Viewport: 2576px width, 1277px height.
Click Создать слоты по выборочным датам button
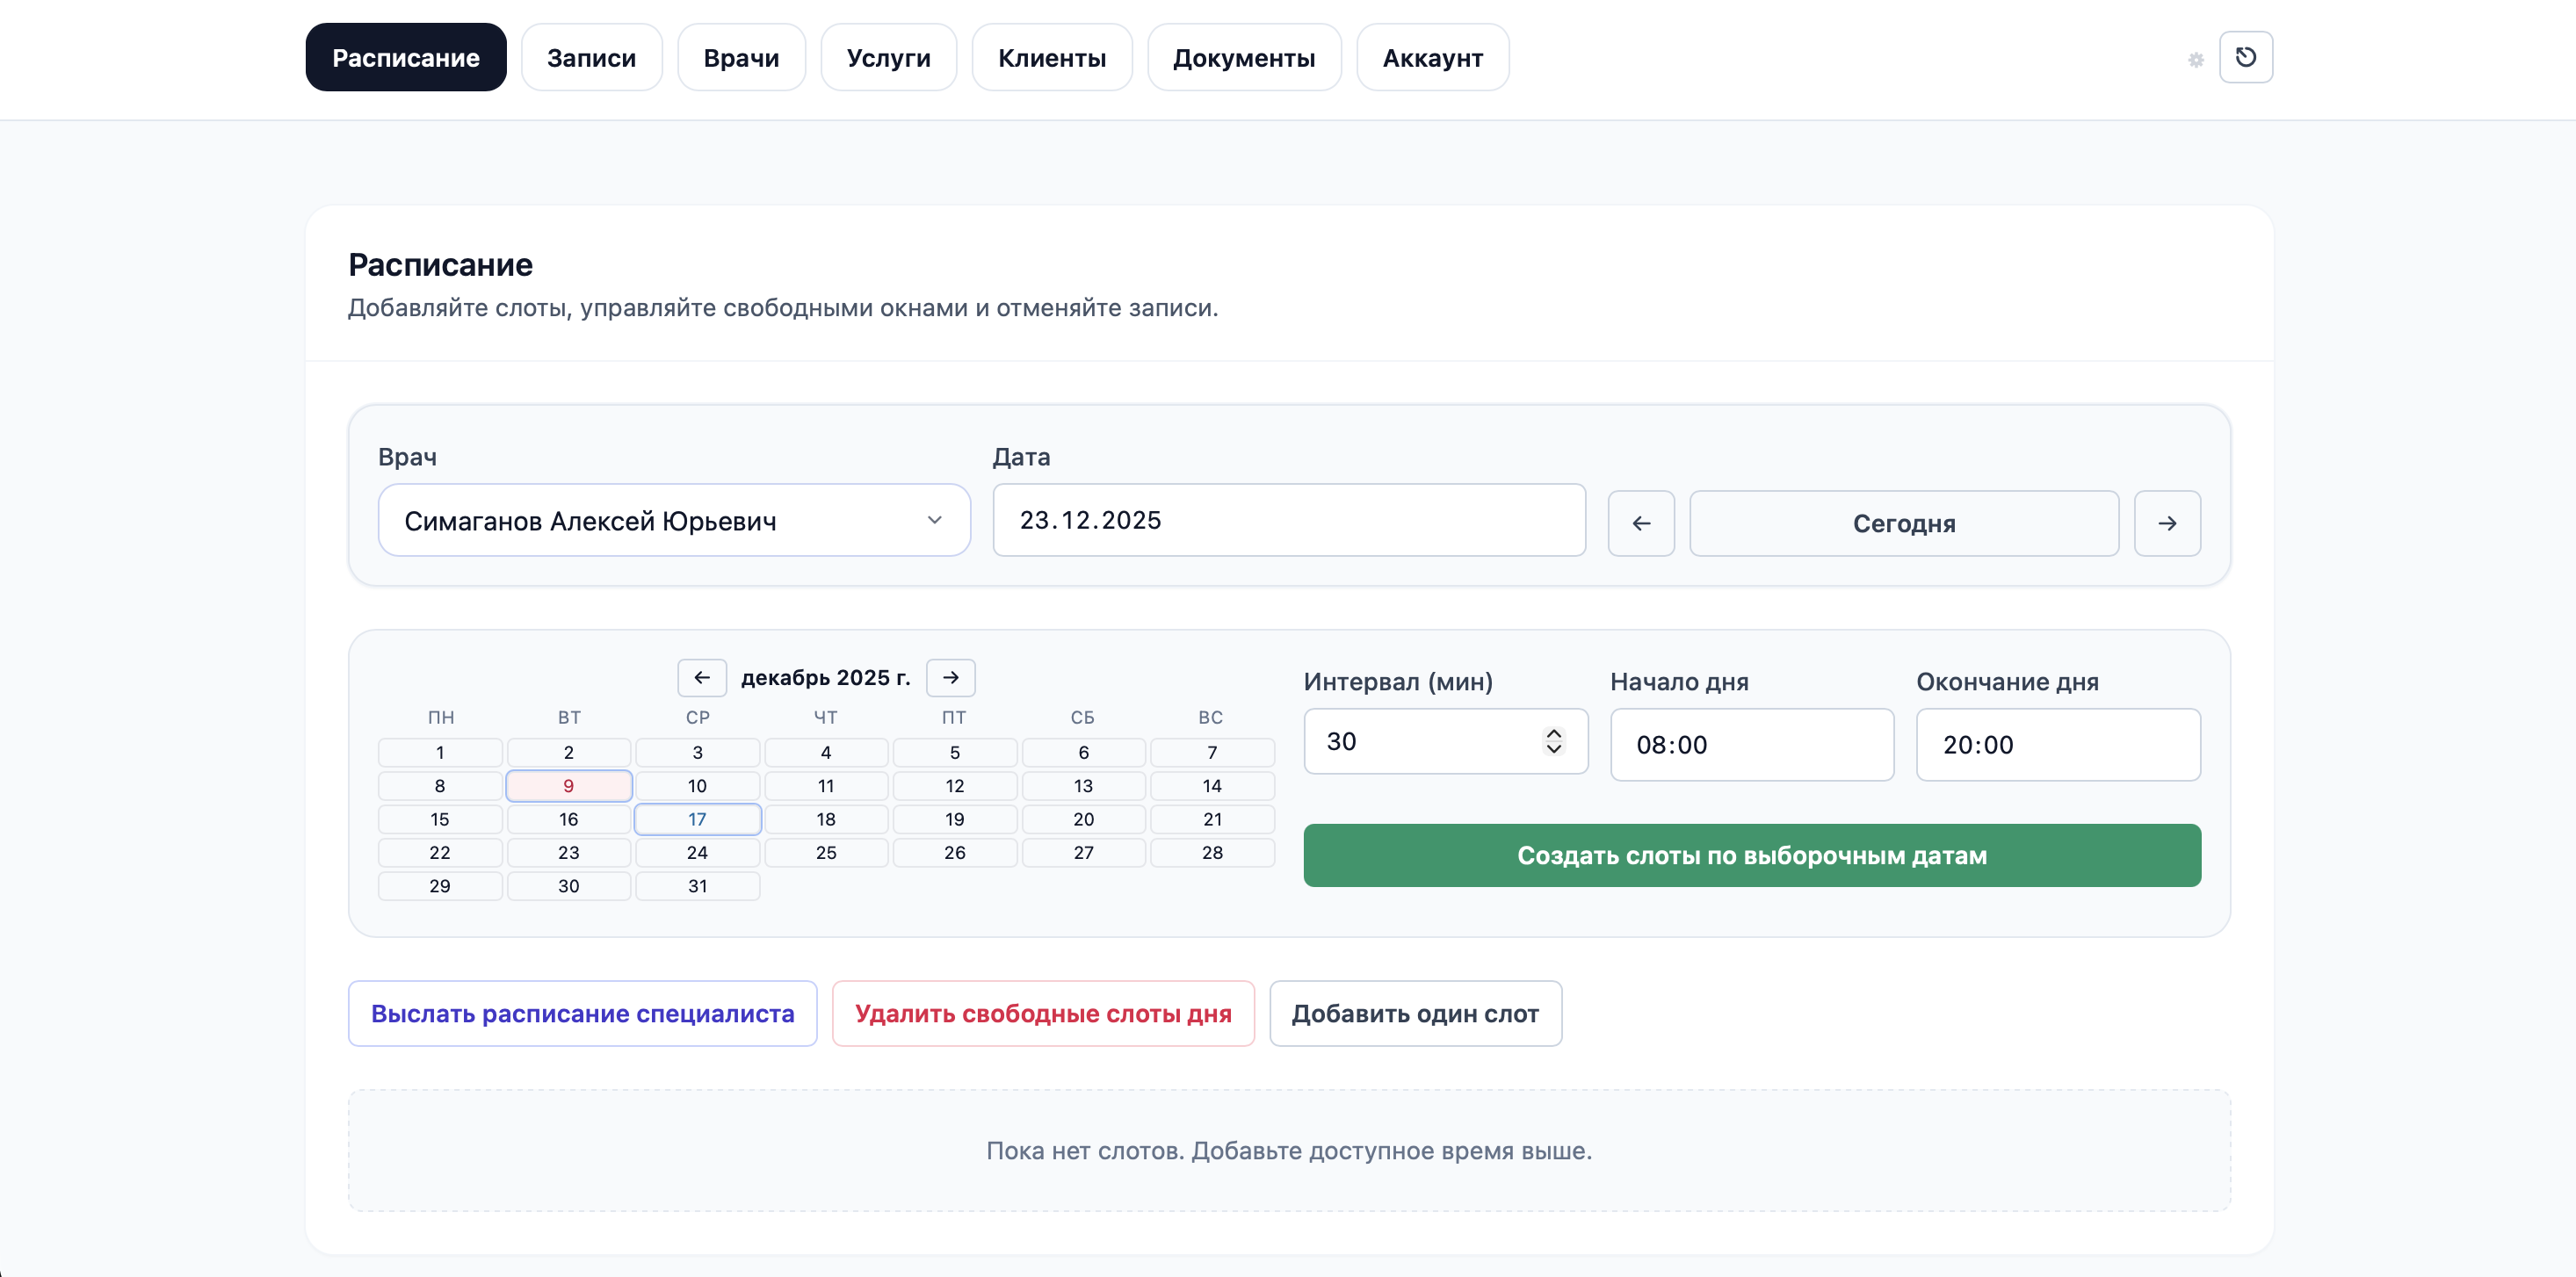pos(1750,855)
